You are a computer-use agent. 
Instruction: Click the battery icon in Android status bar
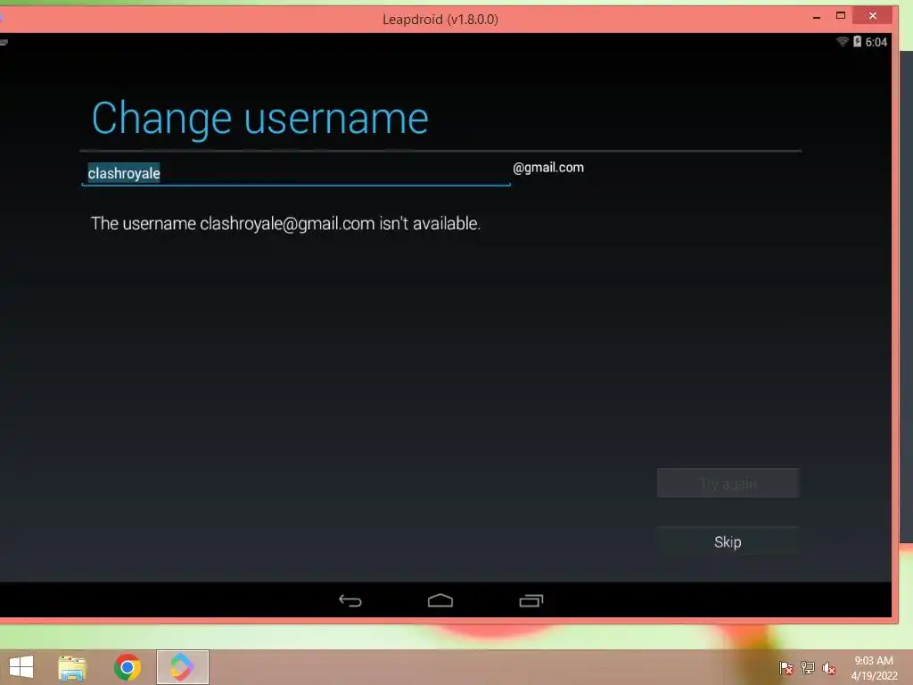point(857,41)
